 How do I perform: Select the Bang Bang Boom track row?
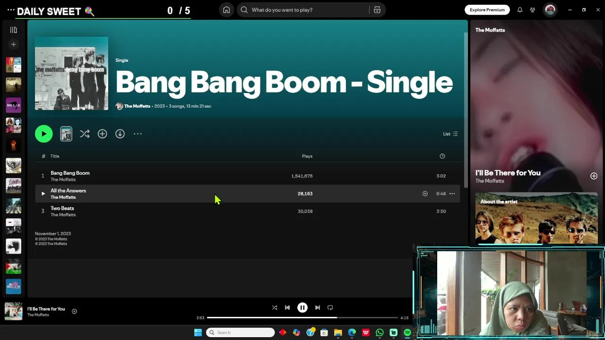click(x=247, y=176)
